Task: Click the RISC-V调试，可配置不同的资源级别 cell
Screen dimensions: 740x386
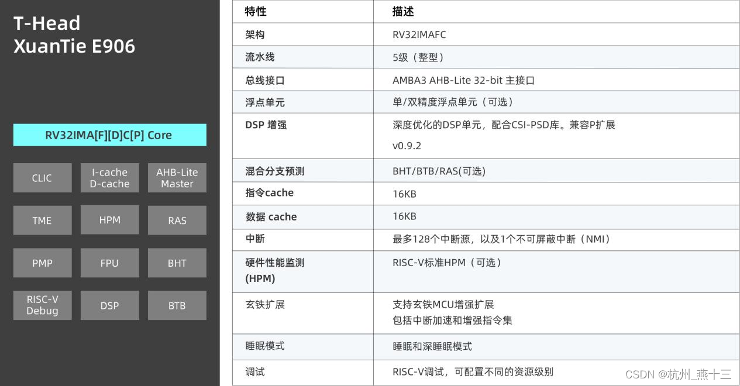Action: click(x=473, y=371)
